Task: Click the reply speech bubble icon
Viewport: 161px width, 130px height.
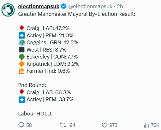Action: [x=21, y=125]
